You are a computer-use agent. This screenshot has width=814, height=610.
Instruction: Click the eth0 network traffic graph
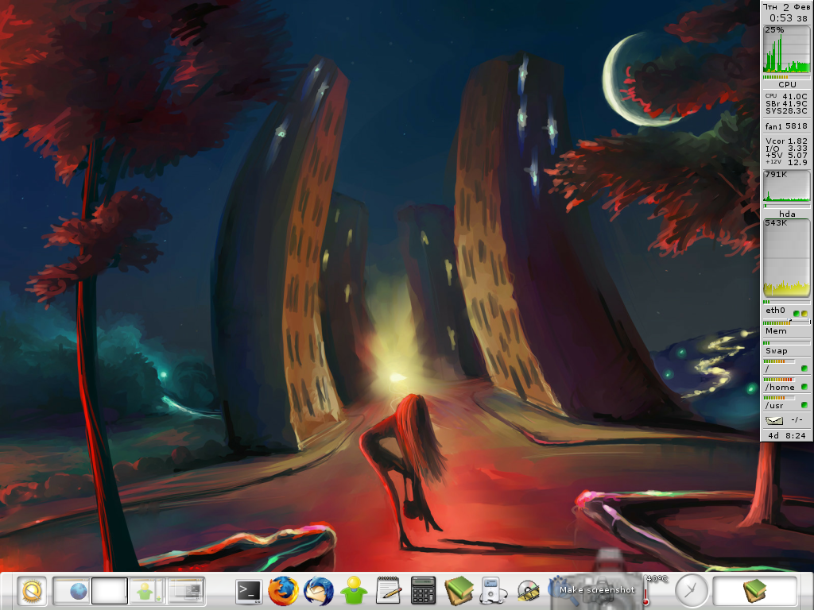point(786,257)
